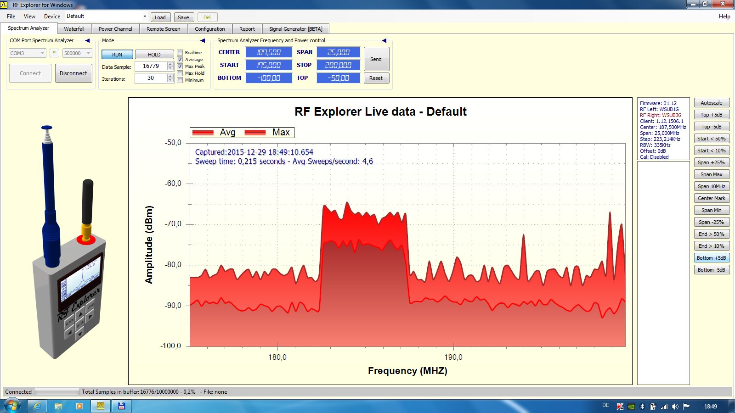
Task: Click the Span Max button
Action: click(712, 174)
